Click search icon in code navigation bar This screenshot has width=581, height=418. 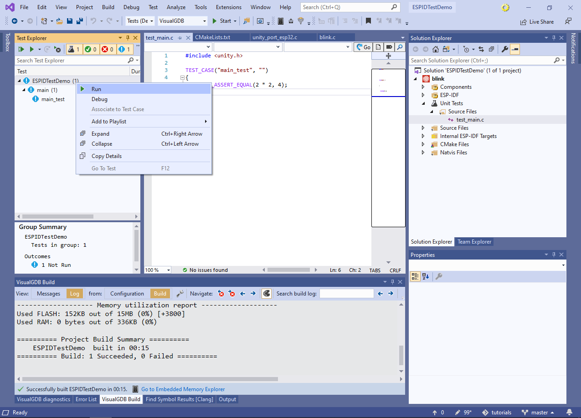(400, 47)
